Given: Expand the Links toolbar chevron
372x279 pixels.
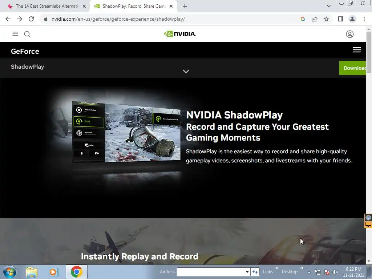Looking at the screenshot, I should (x=277, y=268).
